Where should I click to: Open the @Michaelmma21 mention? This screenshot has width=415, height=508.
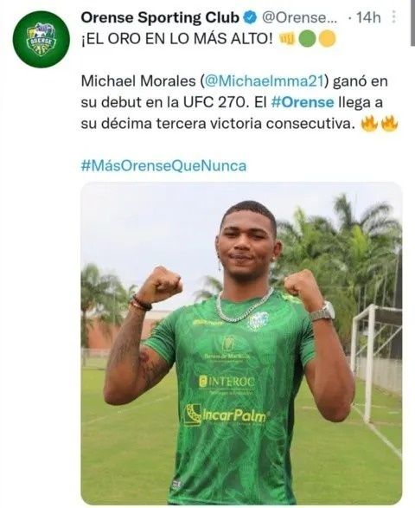point(265,81)
